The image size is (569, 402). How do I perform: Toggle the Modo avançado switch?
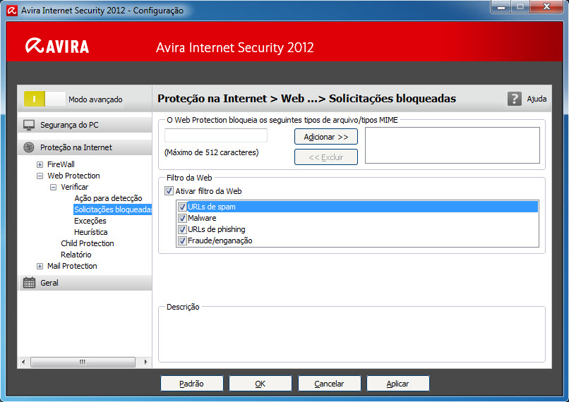pos(44,99)
